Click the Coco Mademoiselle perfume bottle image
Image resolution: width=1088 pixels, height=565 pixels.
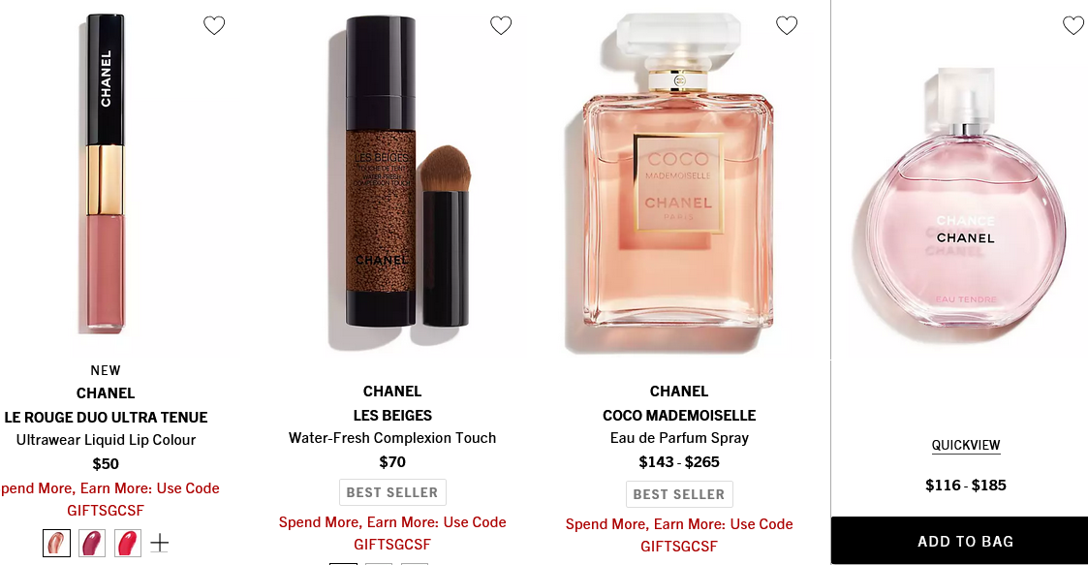[678, 177]
